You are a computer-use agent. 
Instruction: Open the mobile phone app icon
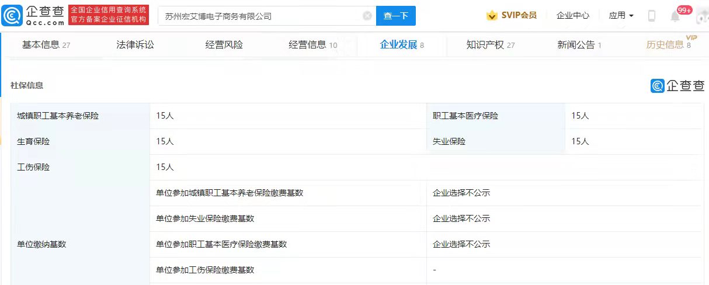tap(652, 16)
